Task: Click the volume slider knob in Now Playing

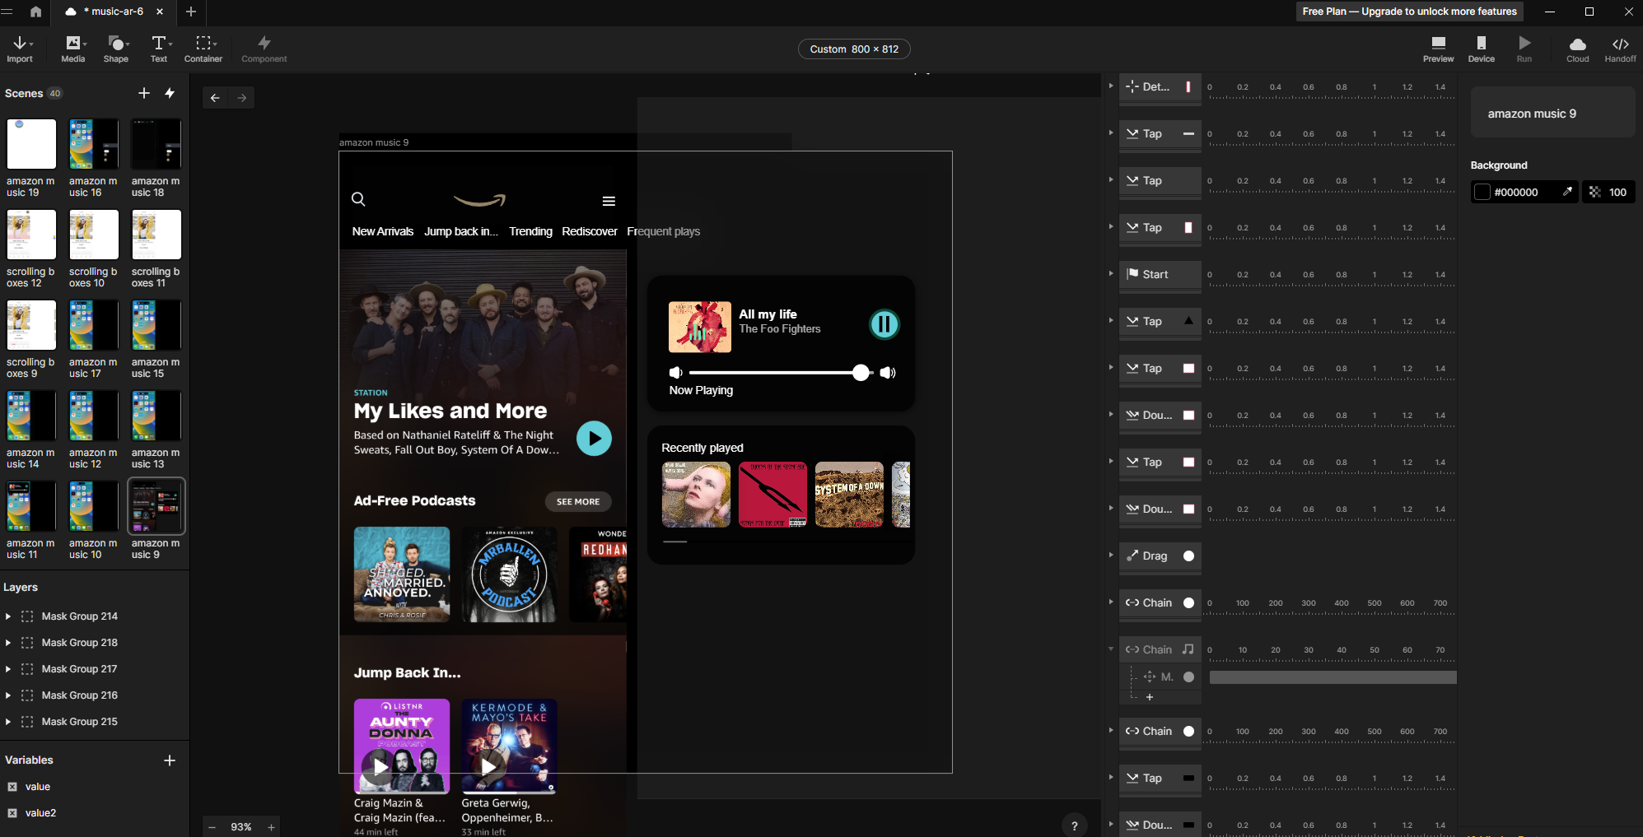Action: 861,373
